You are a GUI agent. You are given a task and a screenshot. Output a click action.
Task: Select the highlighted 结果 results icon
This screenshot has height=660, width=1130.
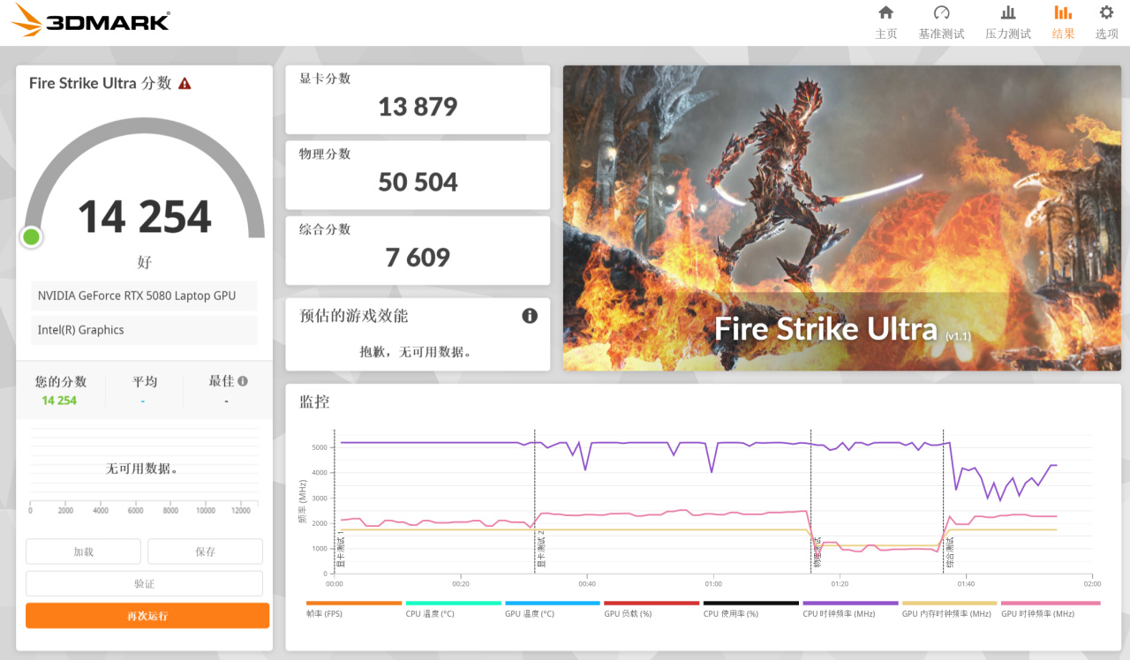tap(1063, 21)
